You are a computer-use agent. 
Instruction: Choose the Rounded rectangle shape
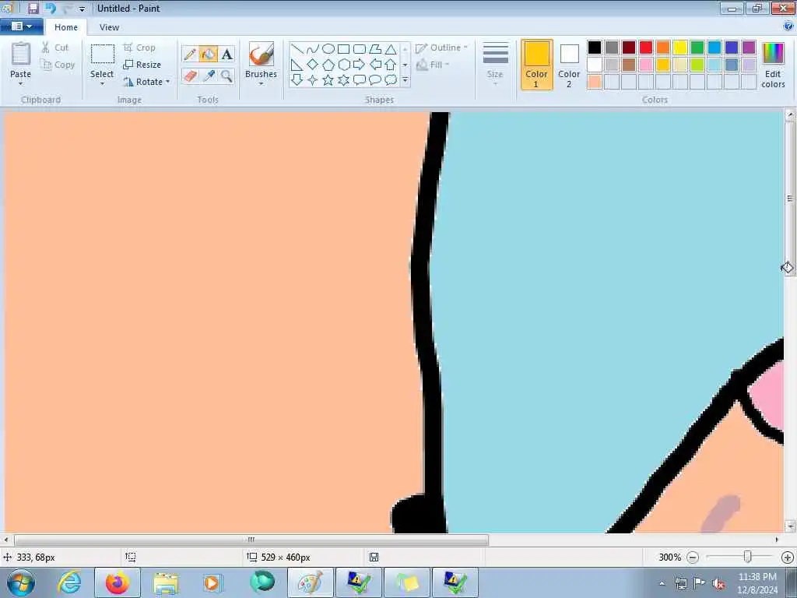point(360,49)
